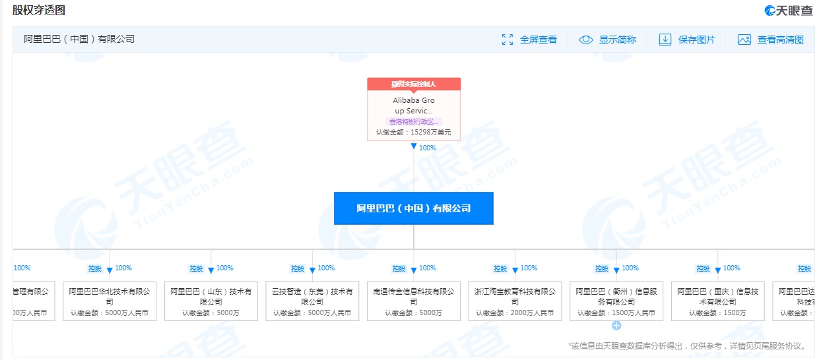The image size is (821, 360).
Task: Select 保存图片 to save chart
Action: pyautogui.click(x=697, y=40)
